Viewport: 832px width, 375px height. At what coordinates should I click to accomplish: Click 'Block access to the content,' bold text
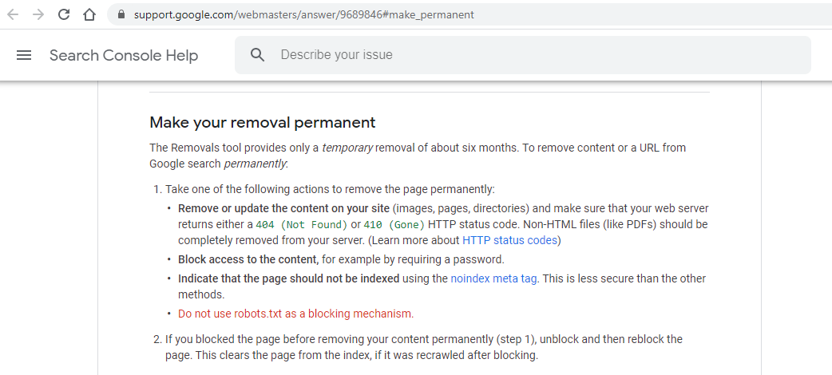pyautogui.click(x=248, y=259)
